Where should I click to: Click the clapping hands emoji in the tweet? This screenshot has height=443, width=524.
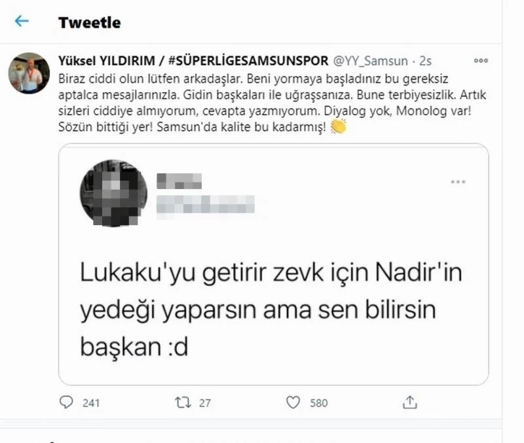339,128
